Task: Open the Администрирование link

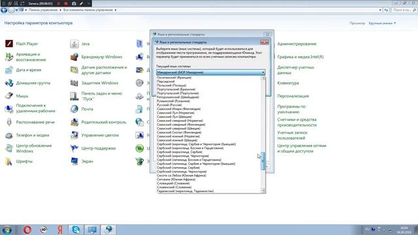Action: tap(297, 44)
